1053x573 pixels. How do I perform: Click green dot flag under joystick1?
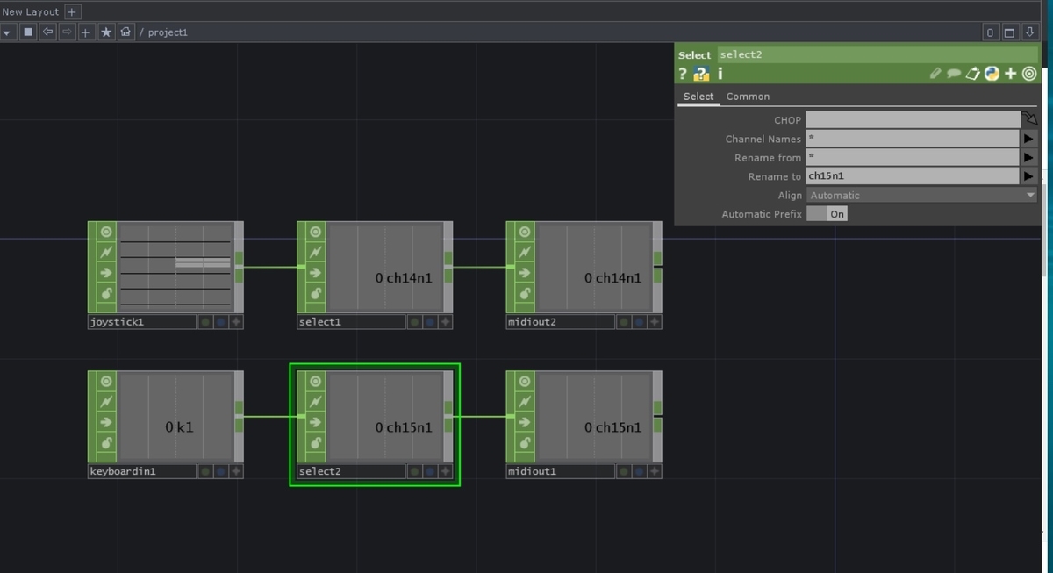205,322
